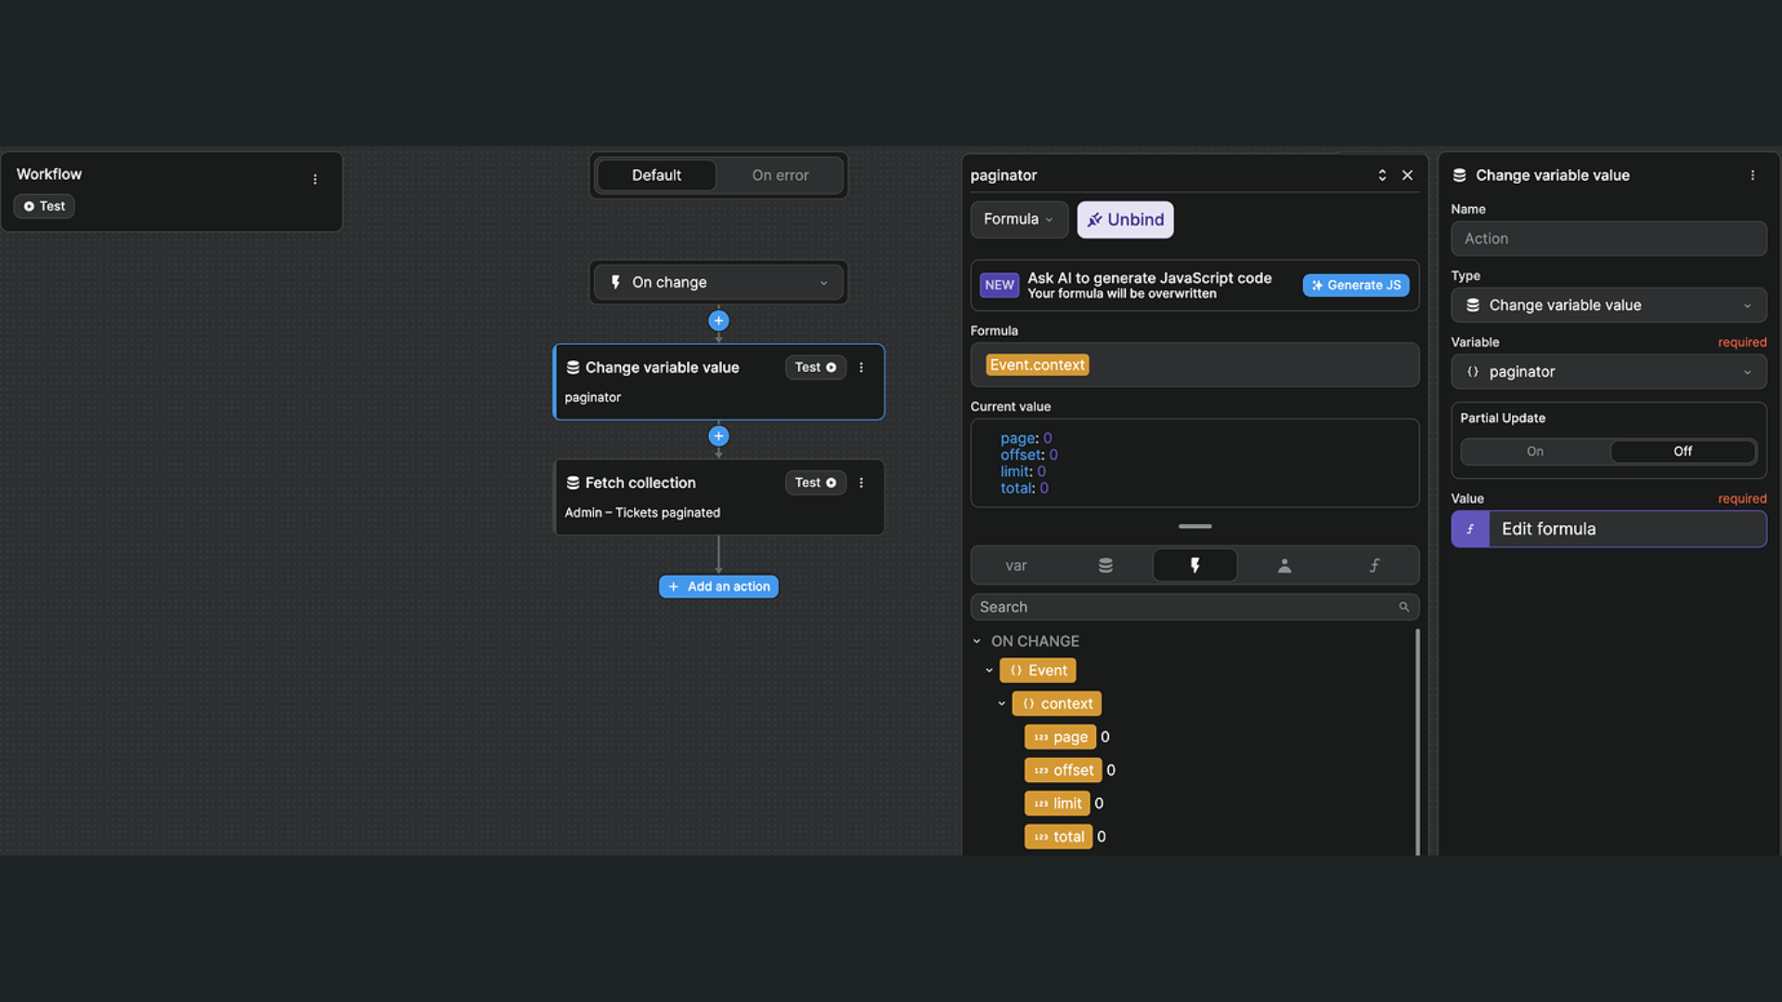
Task: Collapse the context tree item
Action: (x=1001, y=703)
